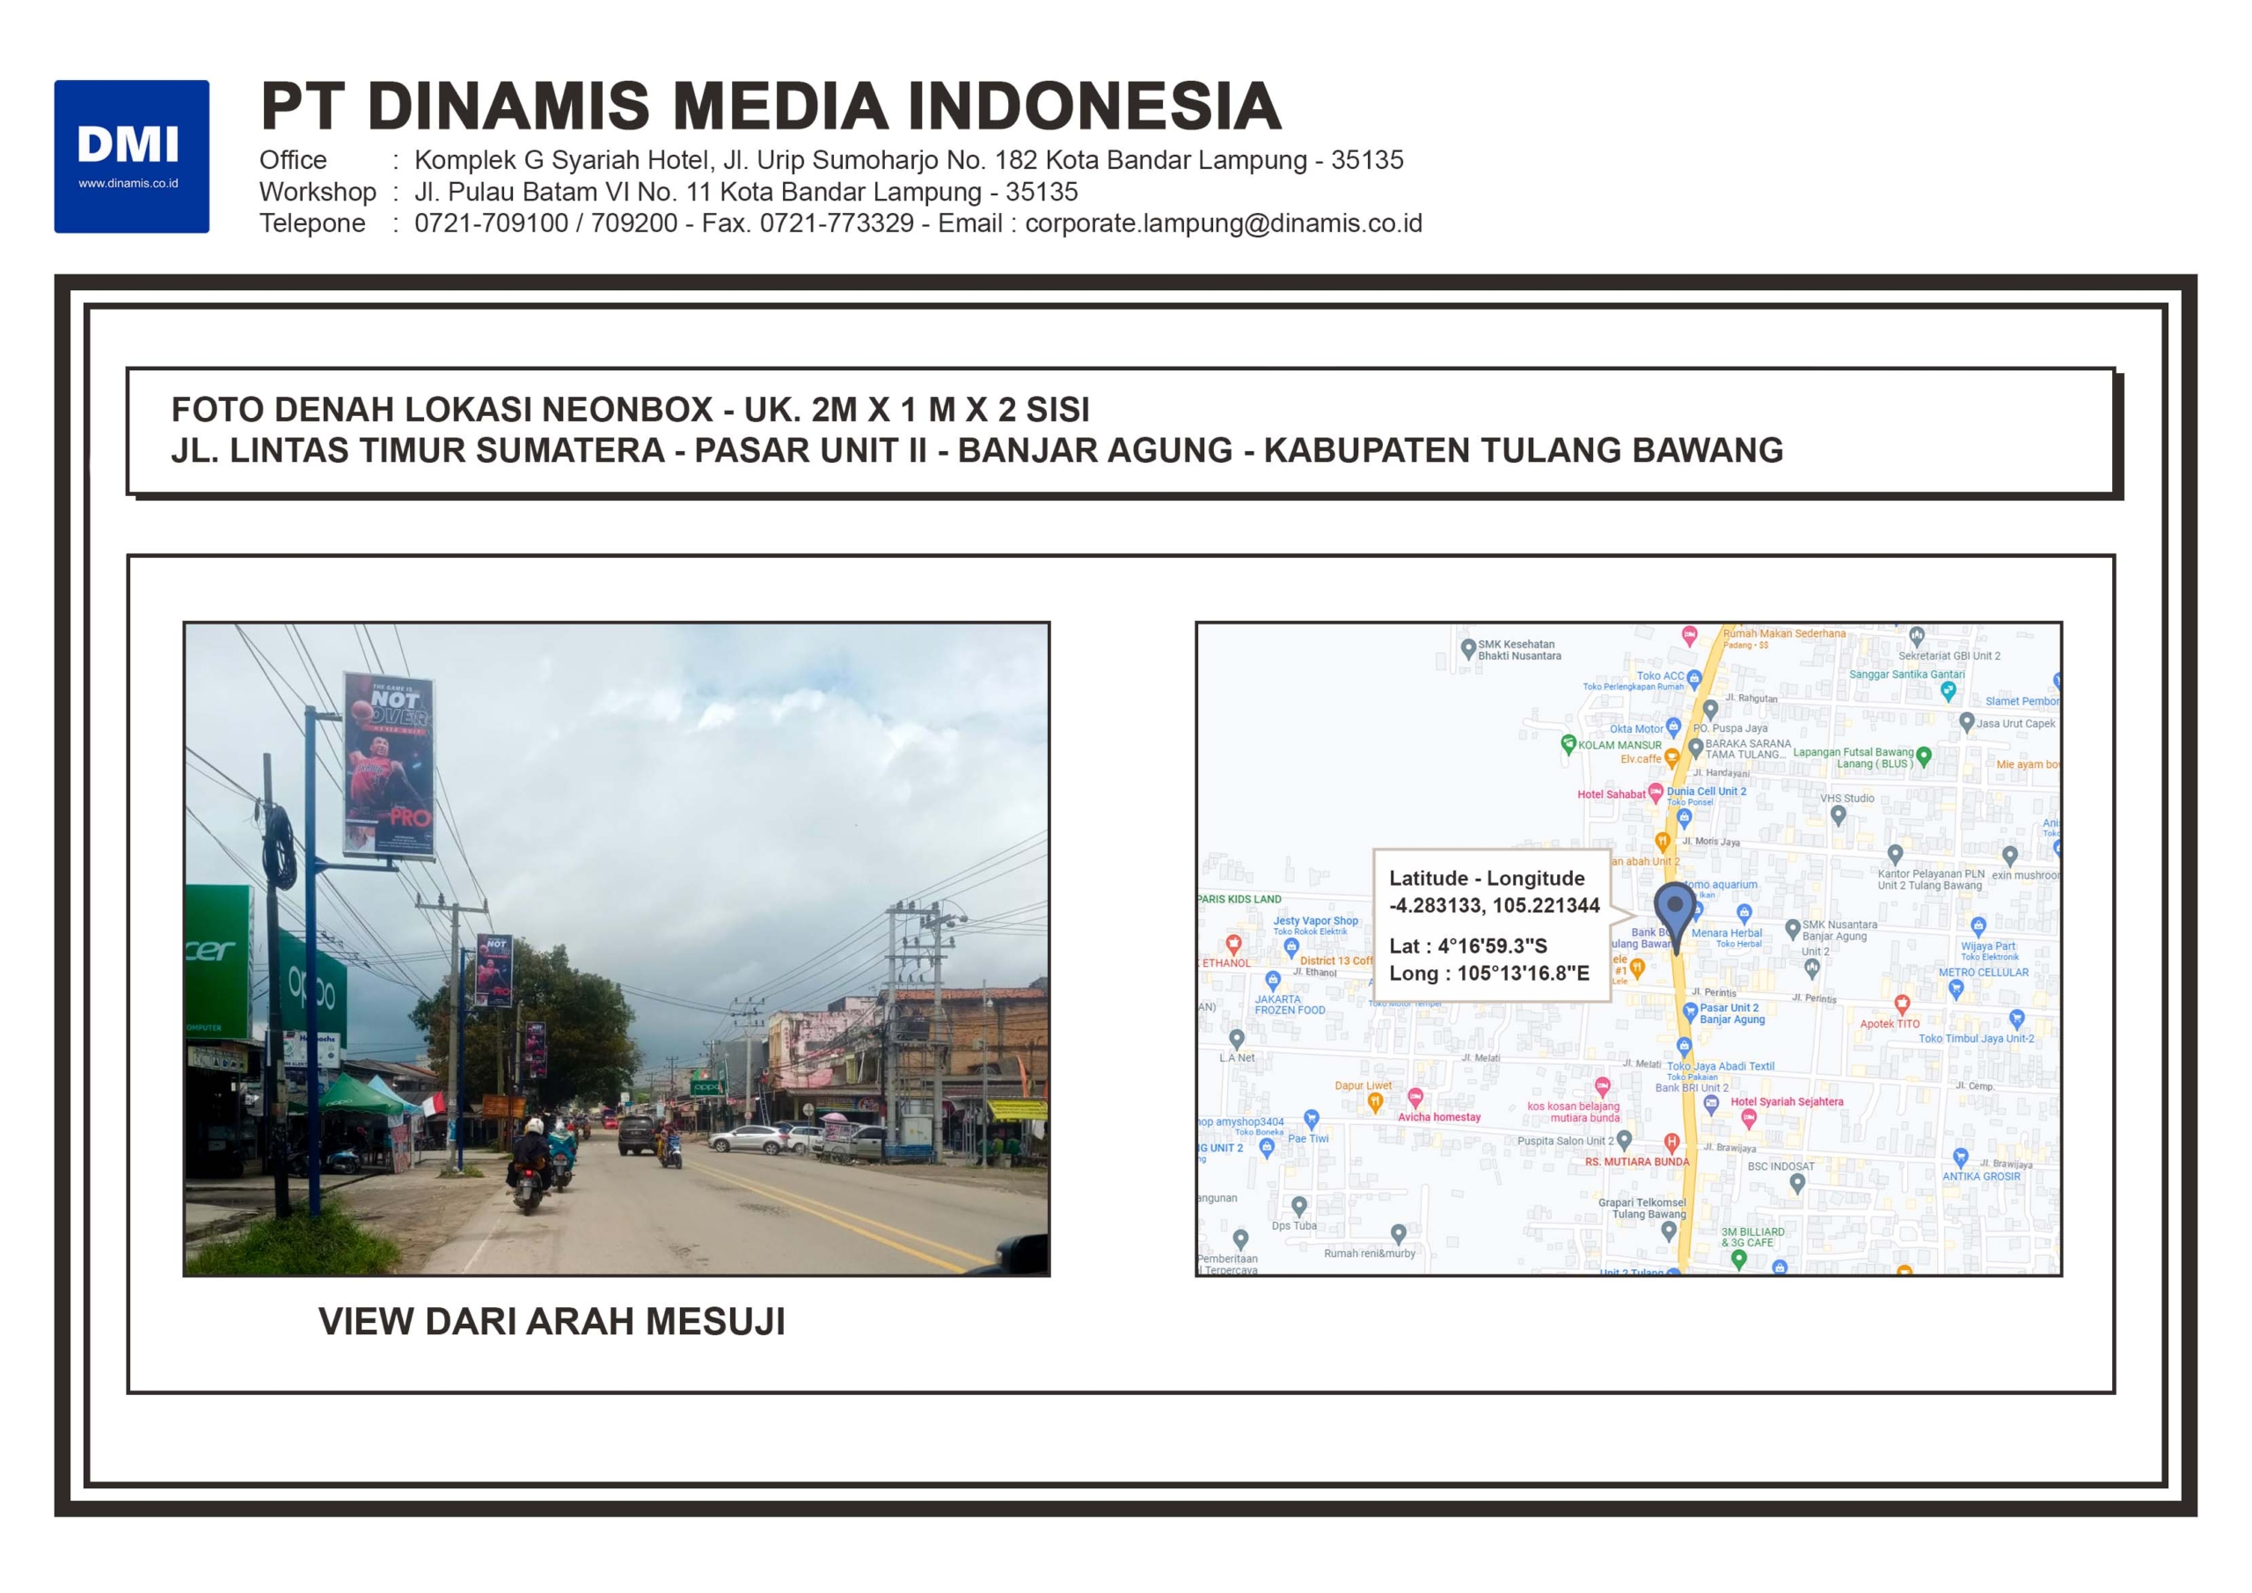Click the 'Rumah Makan Sederhana' map label
2252x1593 pixels.
coord(1784,633)
